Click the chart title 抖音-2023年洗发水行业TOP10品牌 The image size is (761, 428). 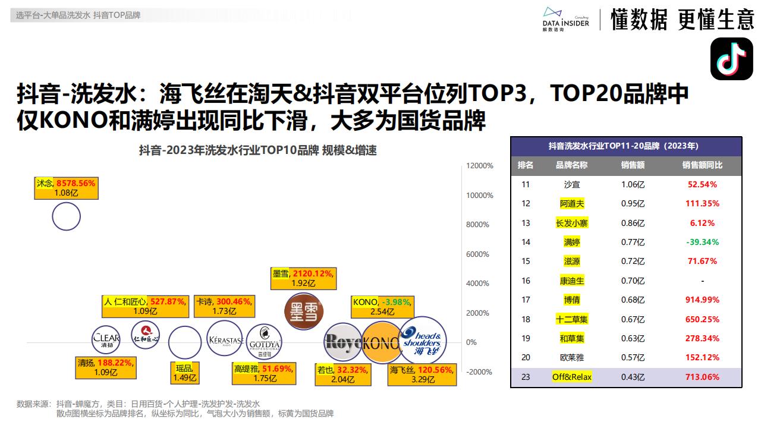(x=258, y=150)
